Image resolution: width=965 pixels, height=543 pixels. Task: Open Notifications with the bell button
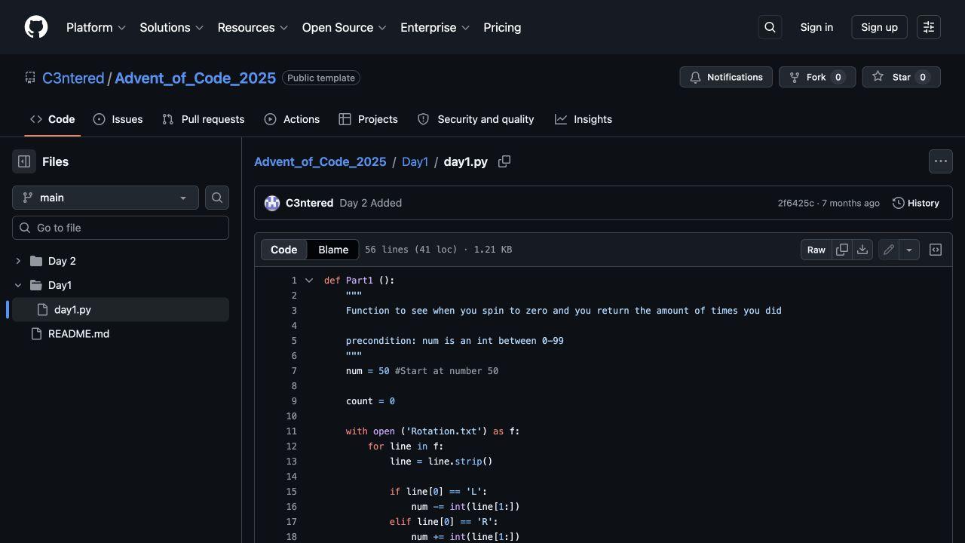[726, 77]
